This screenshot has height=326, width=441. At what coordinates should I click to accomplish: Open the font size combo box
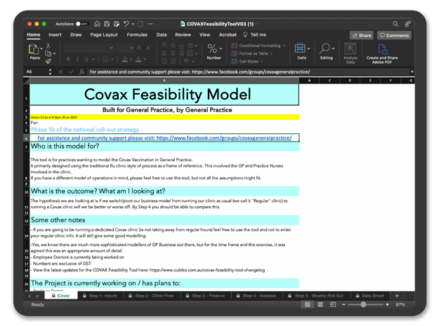[124, 48]
